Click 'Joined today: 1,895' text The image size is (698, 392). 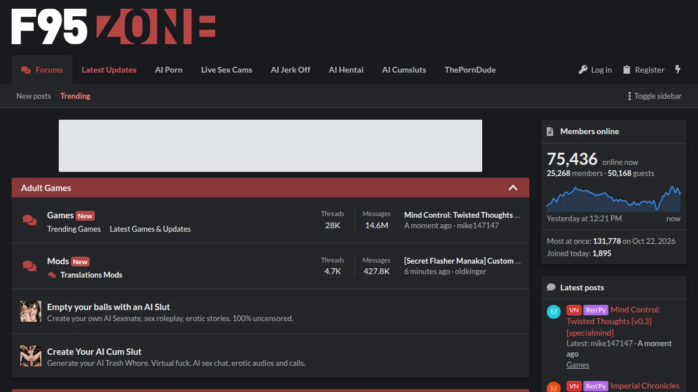point(579,253)
